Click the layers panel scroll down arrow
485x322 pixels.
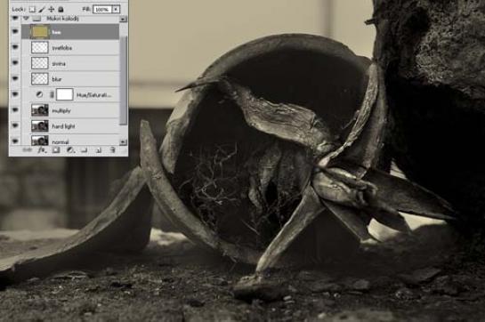coord(123,142)
